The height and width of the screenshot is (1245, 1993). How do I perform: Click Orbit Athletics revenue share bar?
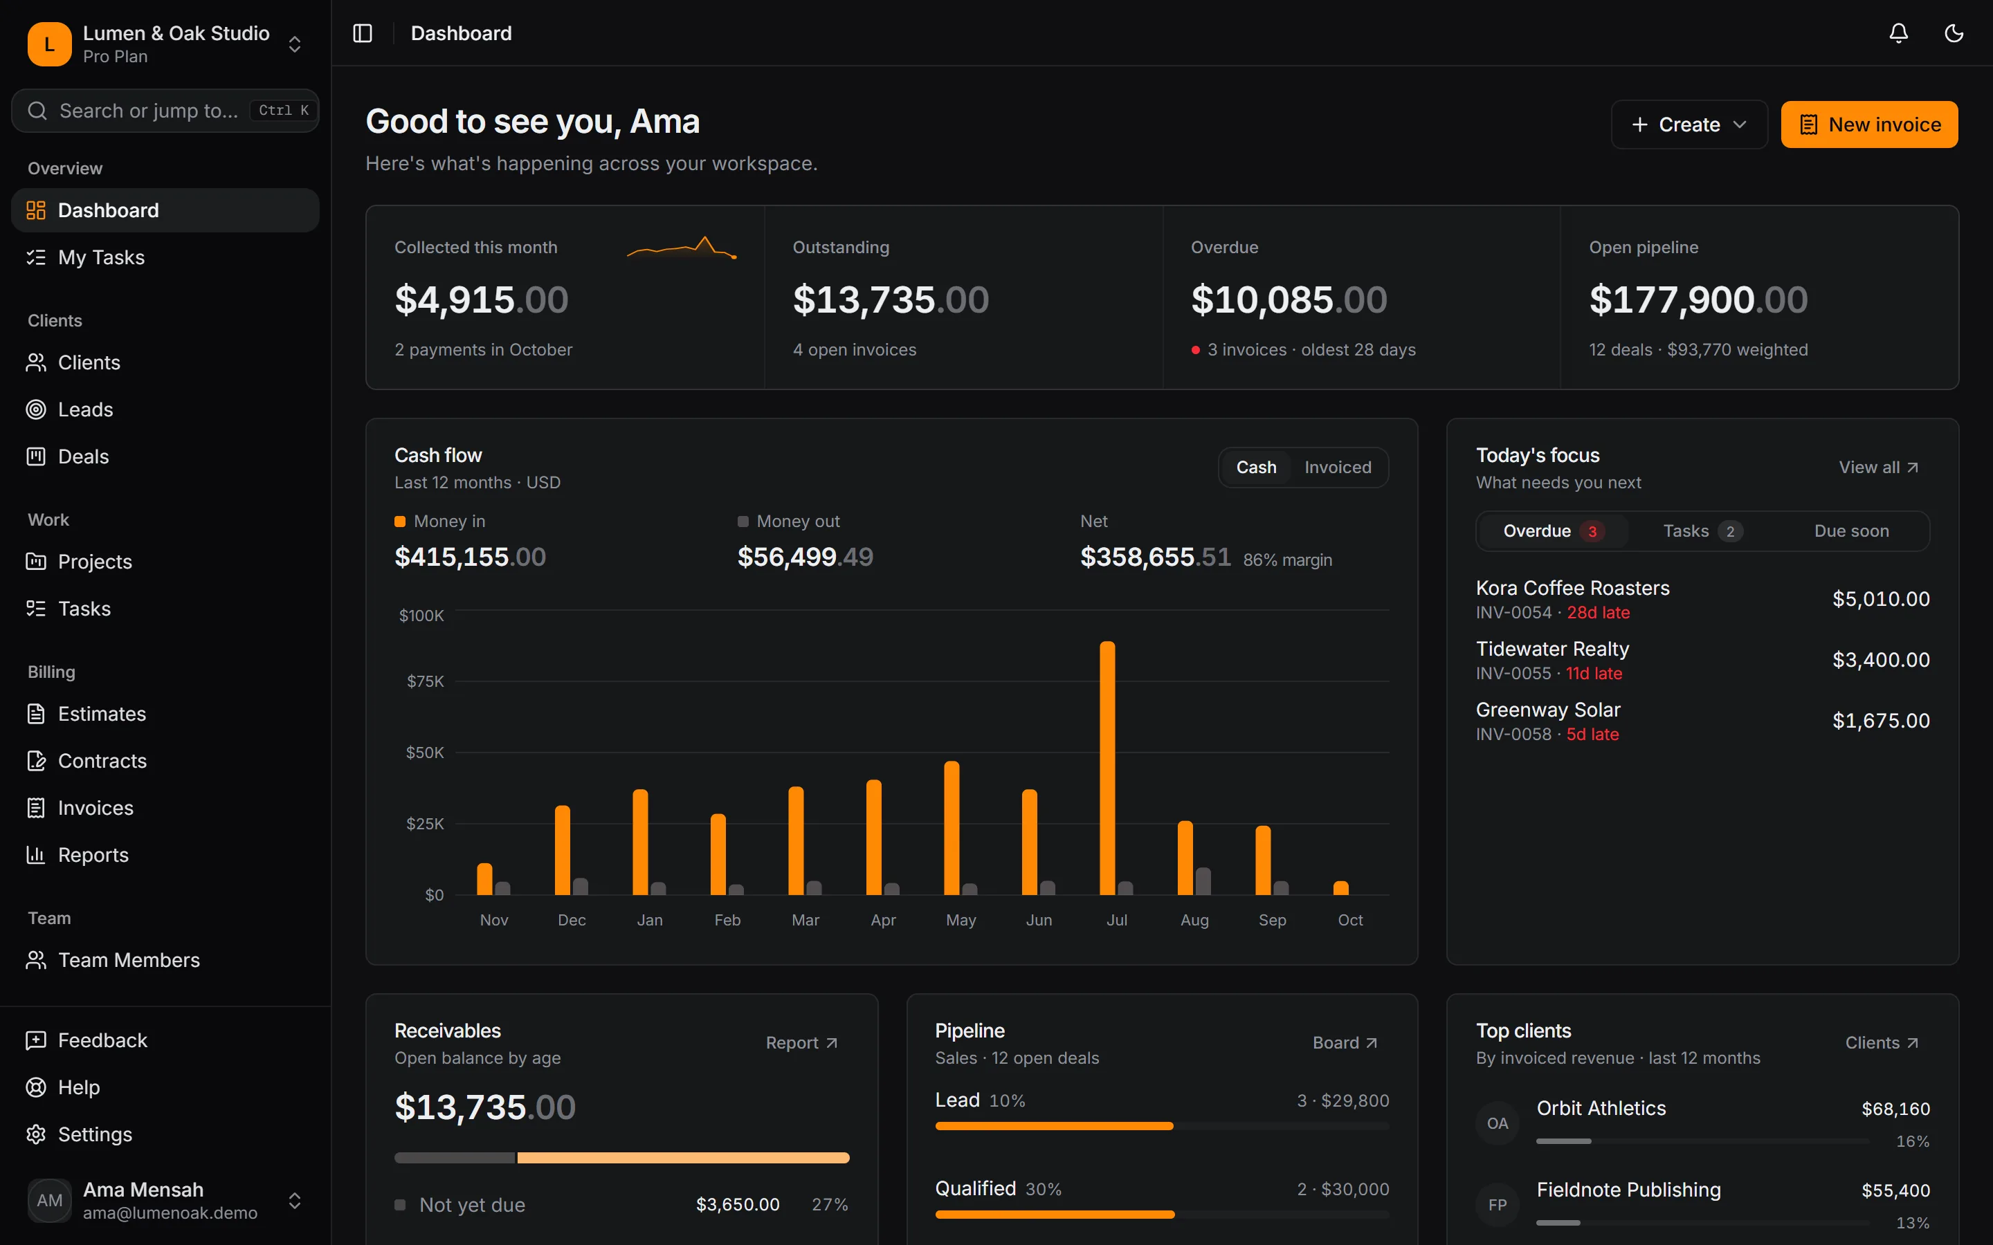pos(1702,1141)
